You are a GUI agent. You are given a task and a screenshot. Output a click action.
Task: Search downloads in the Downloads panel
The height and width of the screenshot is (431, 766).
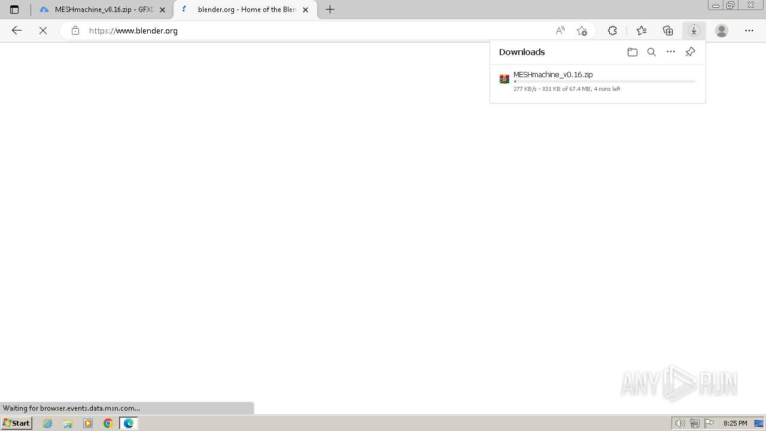[652, 52]
